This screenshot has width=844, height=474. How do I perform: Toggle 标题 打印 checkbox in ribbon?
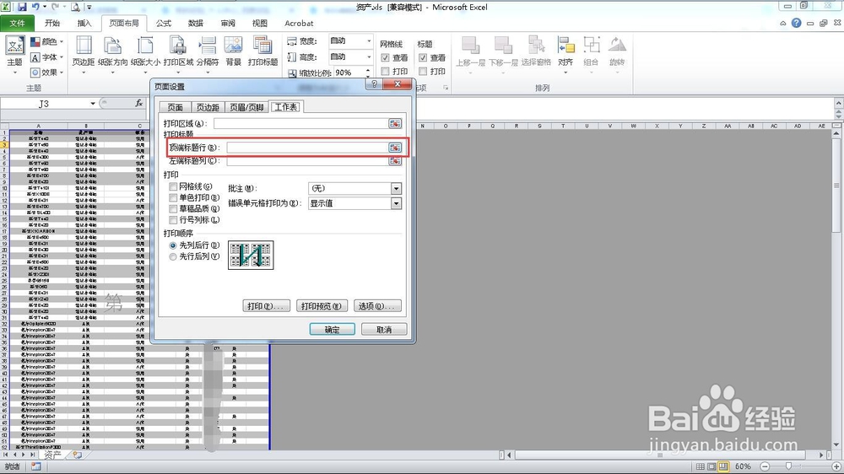pos(423,71)
